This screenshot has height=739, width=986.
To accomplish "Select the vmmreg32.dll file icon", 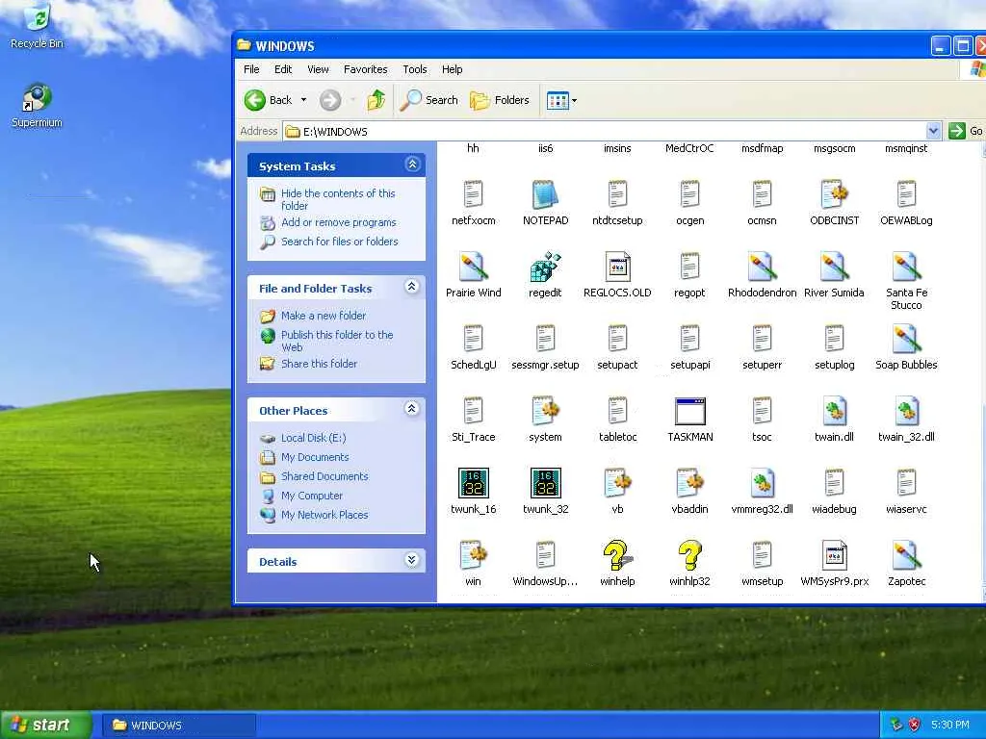I will tap(762, 483).
